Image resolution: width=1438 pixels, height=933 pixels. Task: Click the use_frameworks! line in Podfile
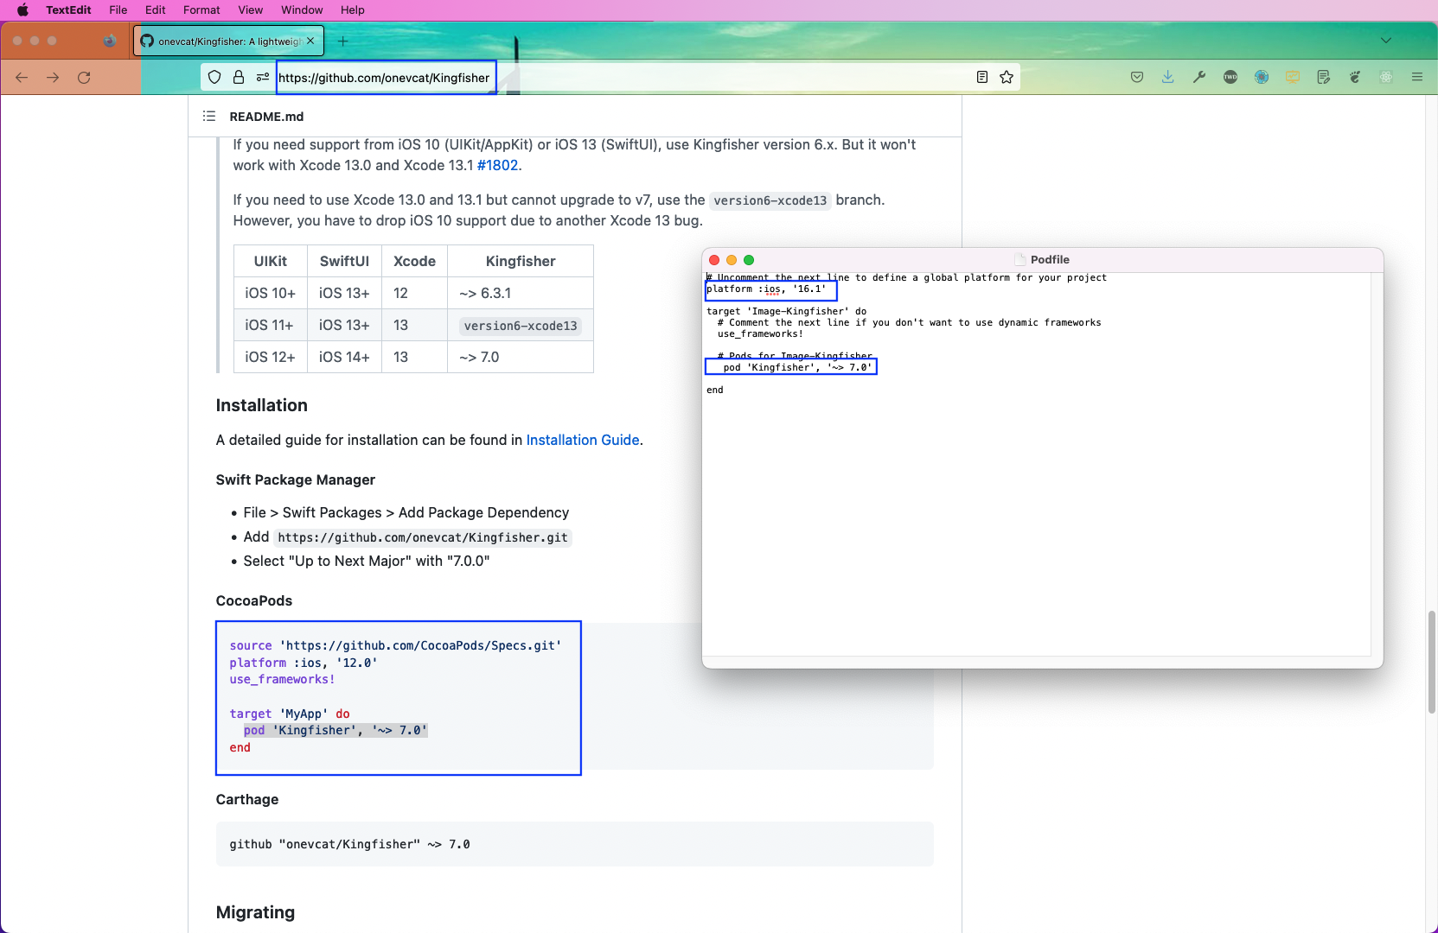[760, 333]
